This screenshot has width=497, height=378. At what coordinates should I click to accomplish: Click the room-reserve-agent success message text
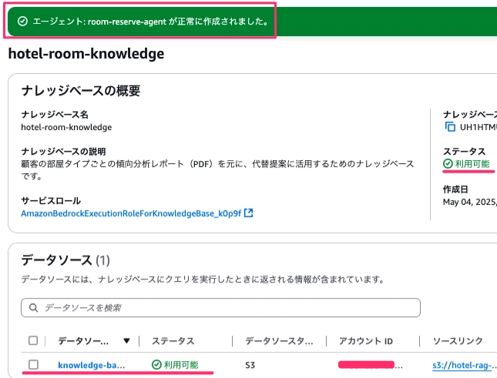[151, 22]
